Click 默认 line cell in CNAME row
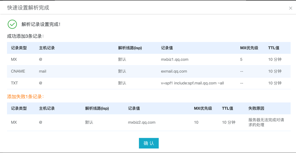The image size is (296, 153). pos(122,71)
